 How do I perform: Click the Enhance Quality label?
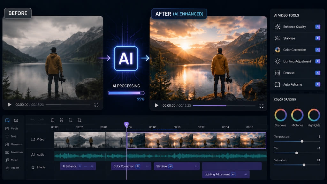tap(294, 27)
